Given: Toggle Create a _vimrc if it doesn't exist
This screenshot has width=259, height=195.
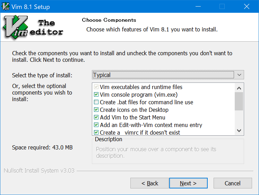Looking at the screenshot, I should (x=96, y=132).
